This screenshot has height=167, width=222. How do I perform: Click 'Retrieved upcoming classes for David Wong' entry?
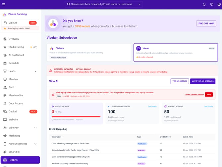(x=132, y=163)
